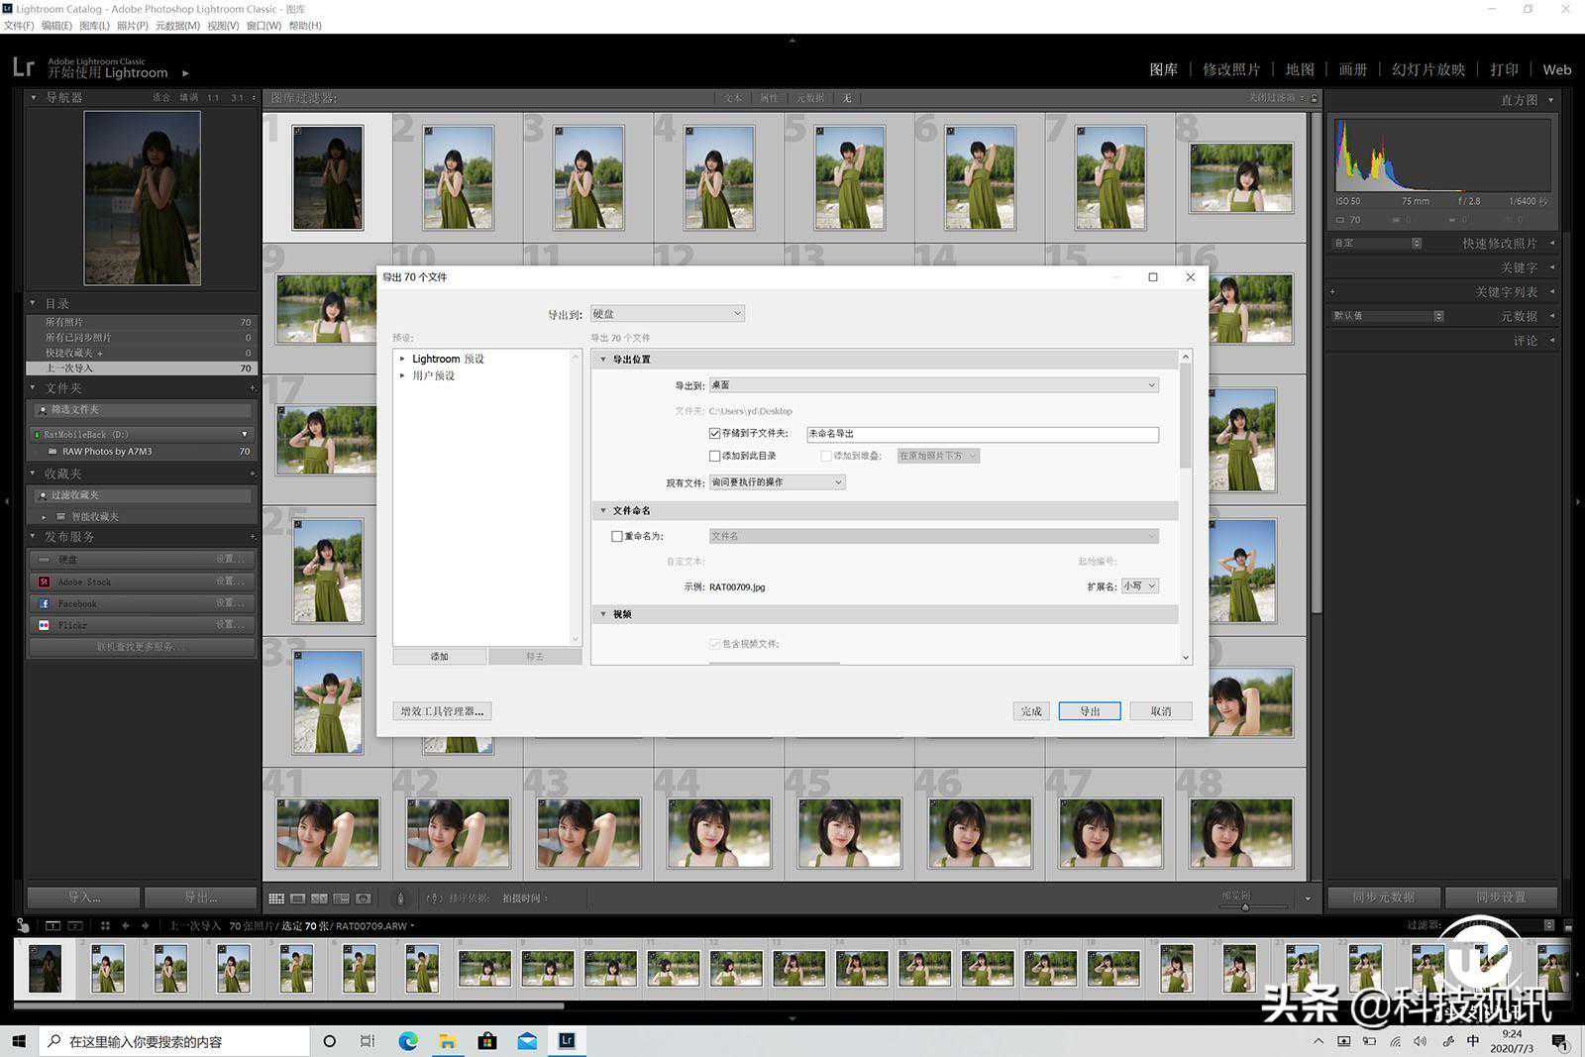Image resolution: width=1585 pixels, height=1057 pixels.
Task: Expand the Lightroom 预设 tree item
Action: pos(402,359)
